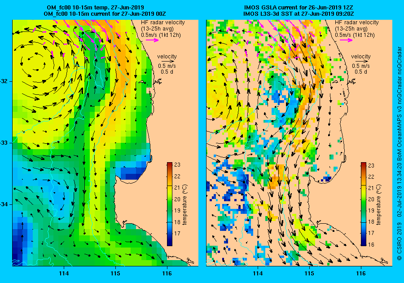The image size is (404, 283).
Task: Click the '116' longitude label under the right map
Action: (x=361, y=274)
